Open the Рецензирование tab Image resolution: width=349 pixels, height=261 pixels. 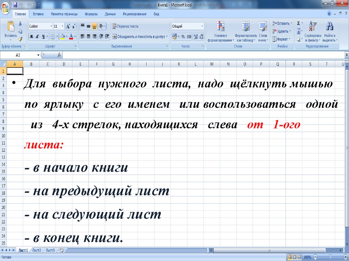coord(135,14)
